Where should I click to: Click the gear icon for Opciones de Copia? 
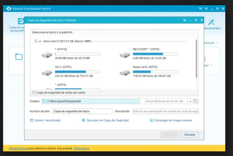click(x=83, y=120)
